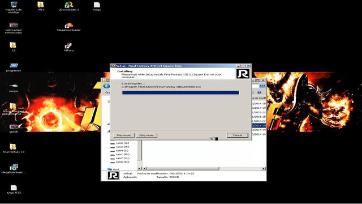Image resolution: width=362 pixels, height=204 pixels.
Task: Select drive ram1 (M:) in Explorer tree
Action: [x=119, y=154]
